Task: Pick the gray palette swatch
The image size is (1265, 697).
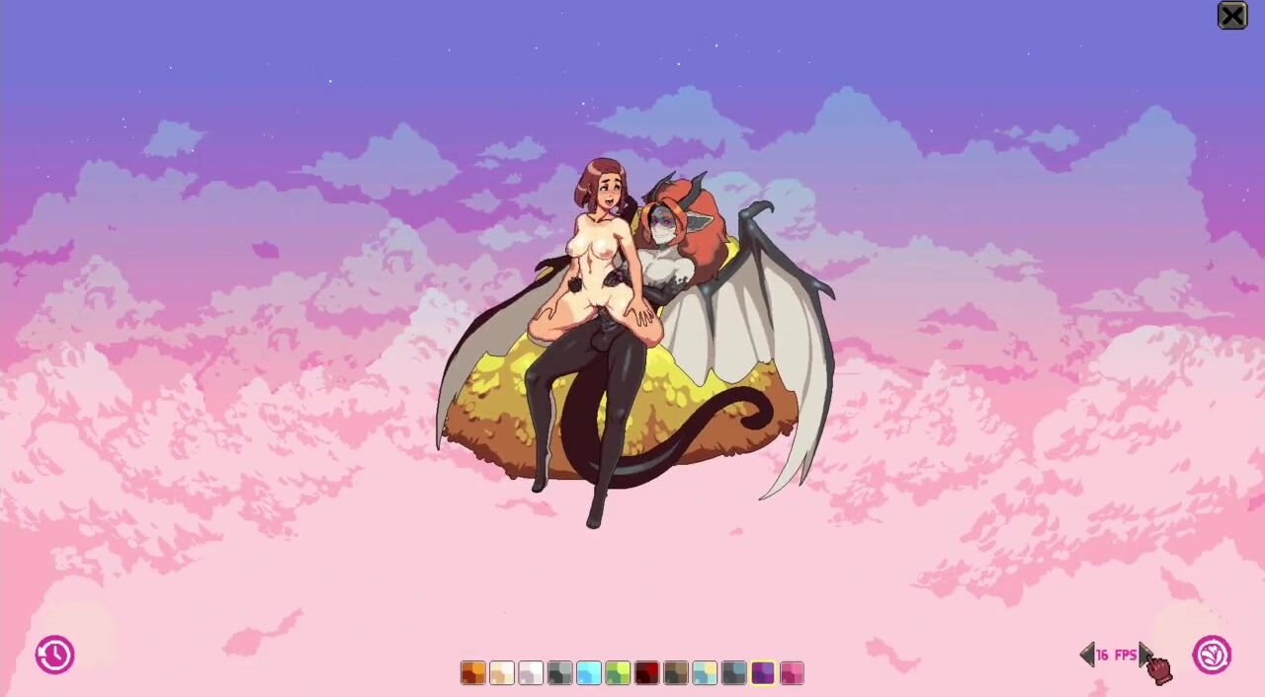Action: [559, 673]
